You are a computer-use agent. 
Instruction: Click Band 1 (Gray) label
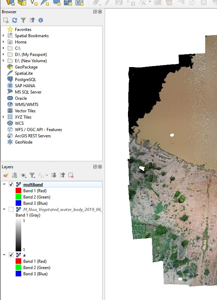(x=28, y=215)
